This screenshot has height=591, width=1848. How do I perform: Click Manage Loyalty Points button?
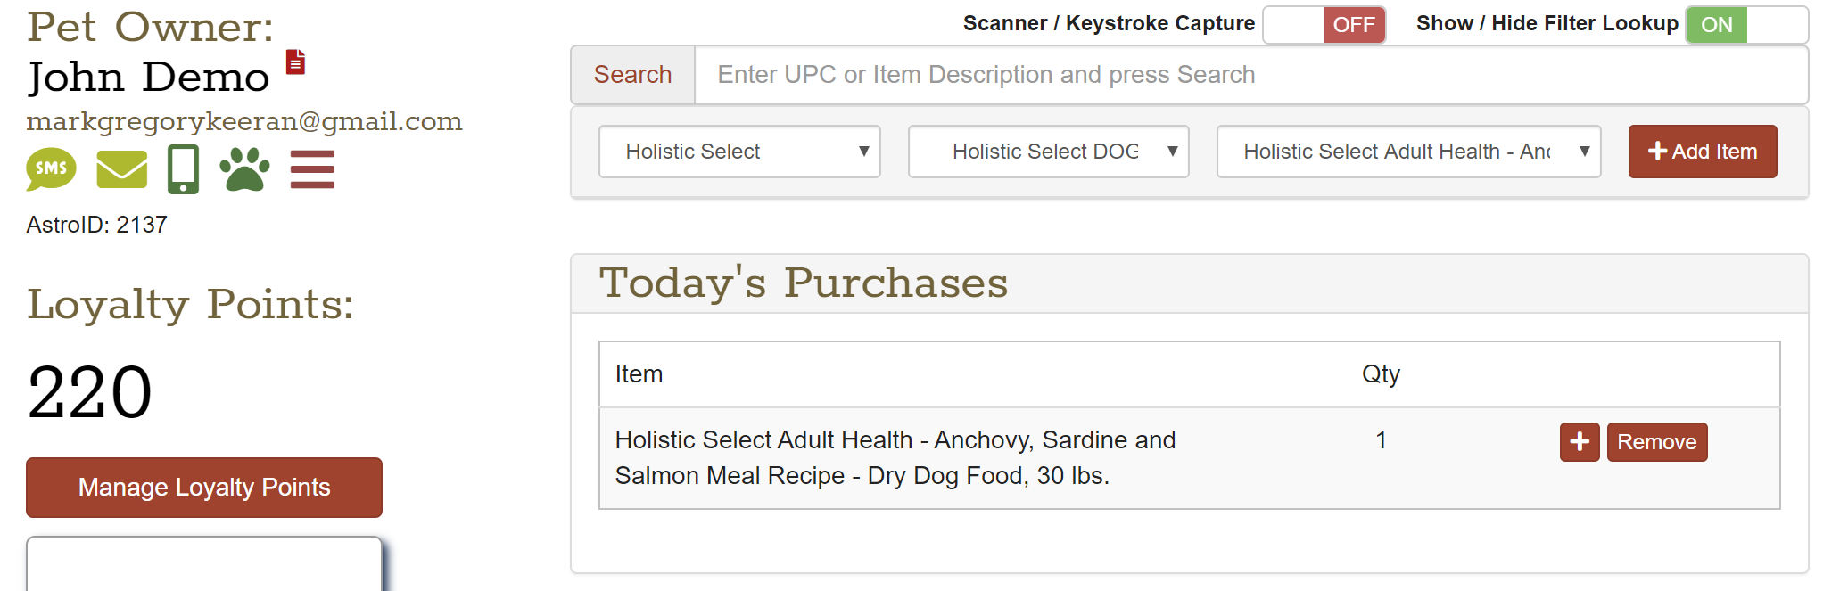coord(204,488)
